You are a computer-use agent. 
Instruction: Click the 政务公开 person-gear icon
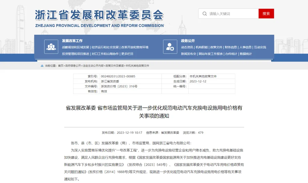(170, 47)
